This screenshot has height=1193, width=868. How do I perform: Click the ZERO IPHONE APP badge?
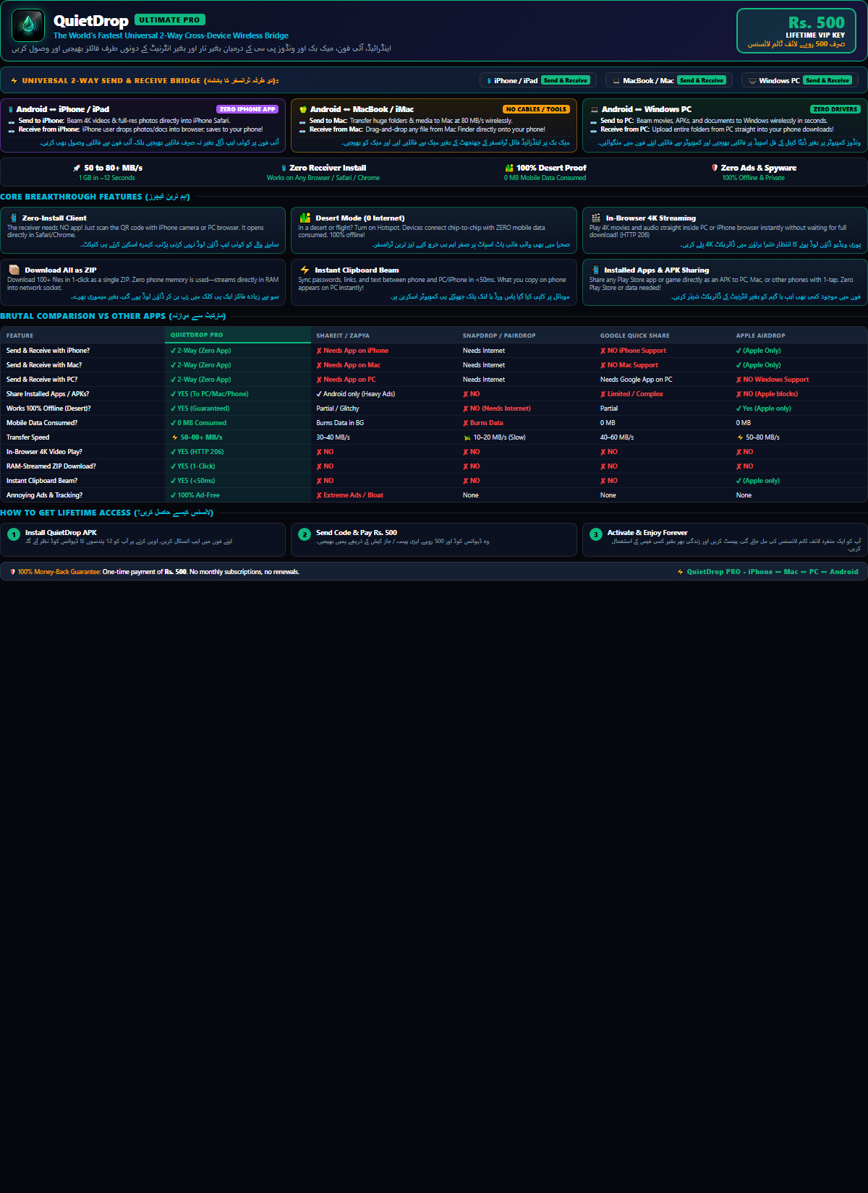[247, 109]
